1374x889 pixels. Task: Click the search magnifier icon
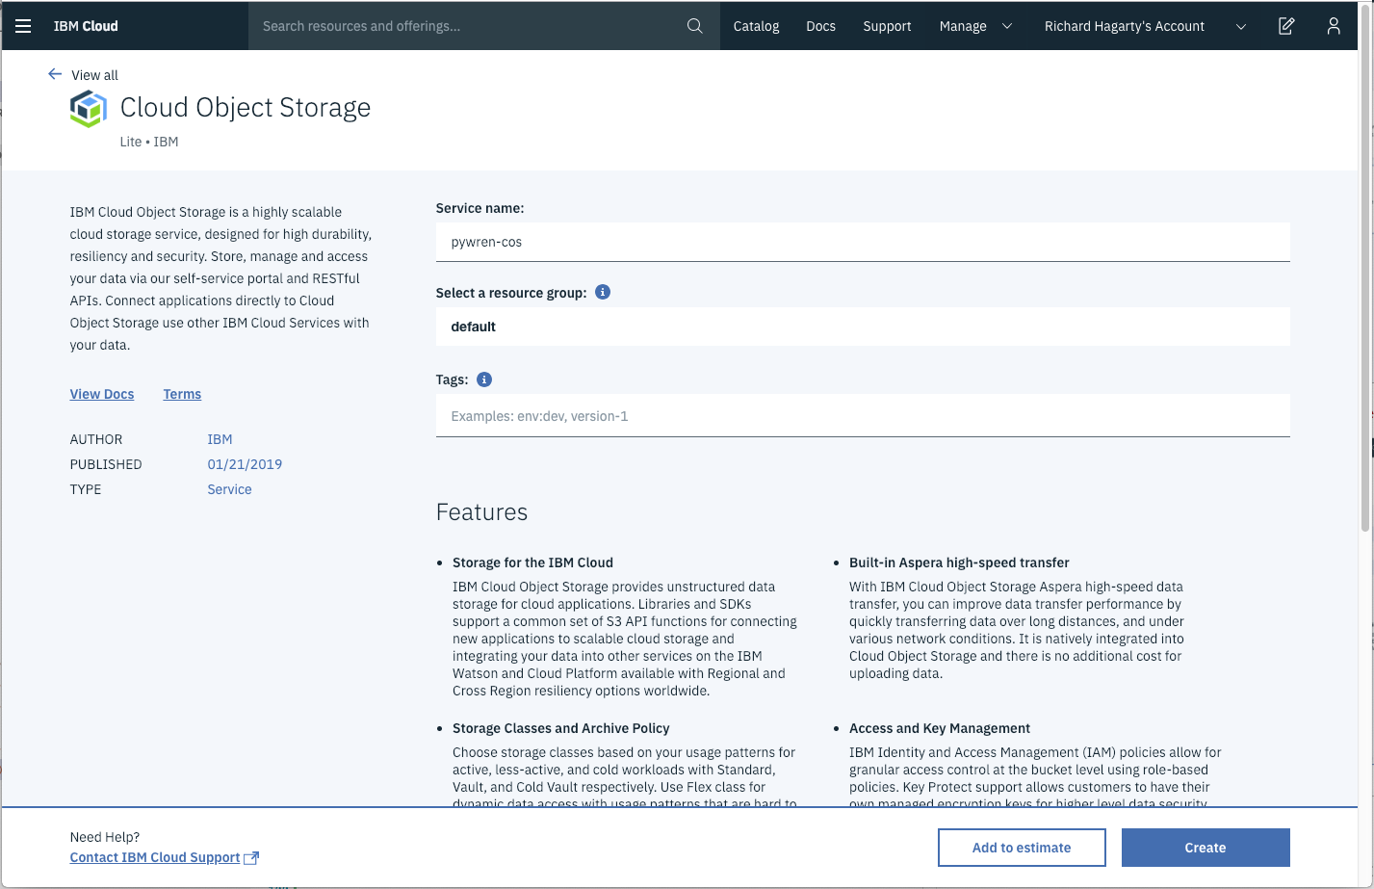point(695,26)
